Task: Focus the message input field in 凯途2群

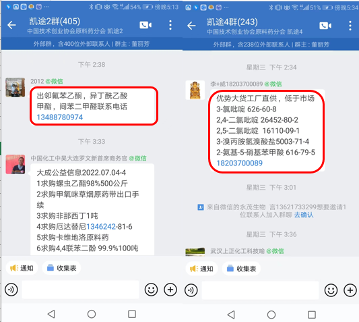Action: pyautogui.click(x=80, y=290)
